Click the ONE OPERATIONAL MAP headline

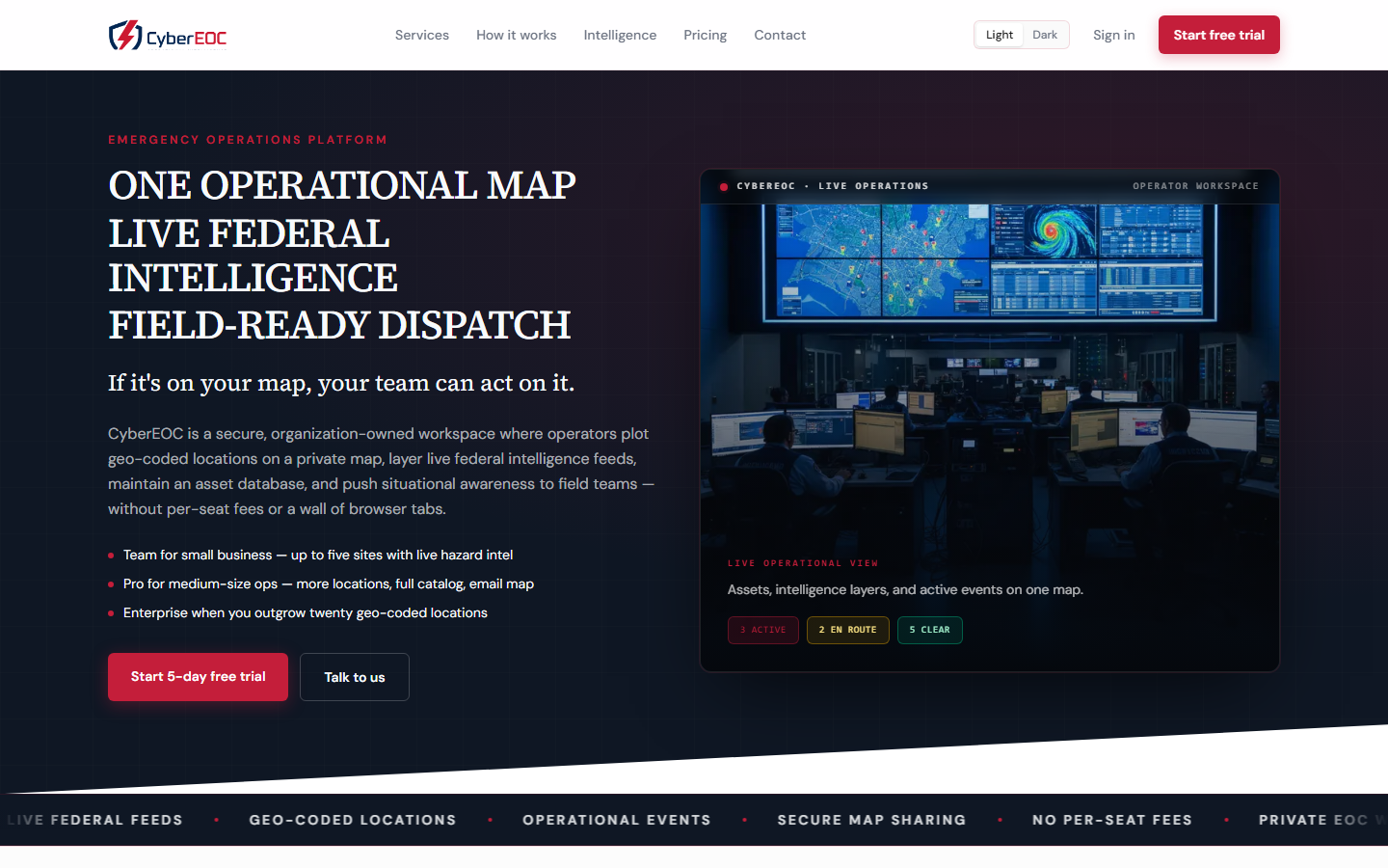pos(342,185)
